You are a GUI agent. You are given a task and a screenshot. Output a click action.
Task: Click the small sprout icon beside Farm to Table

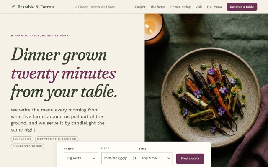pos(12,35)
